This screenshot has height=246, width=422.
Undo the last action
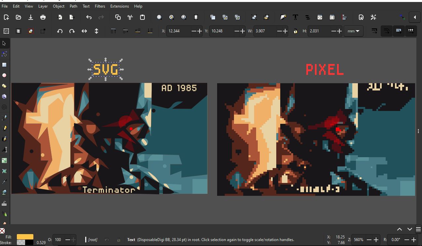pos(89,17)
